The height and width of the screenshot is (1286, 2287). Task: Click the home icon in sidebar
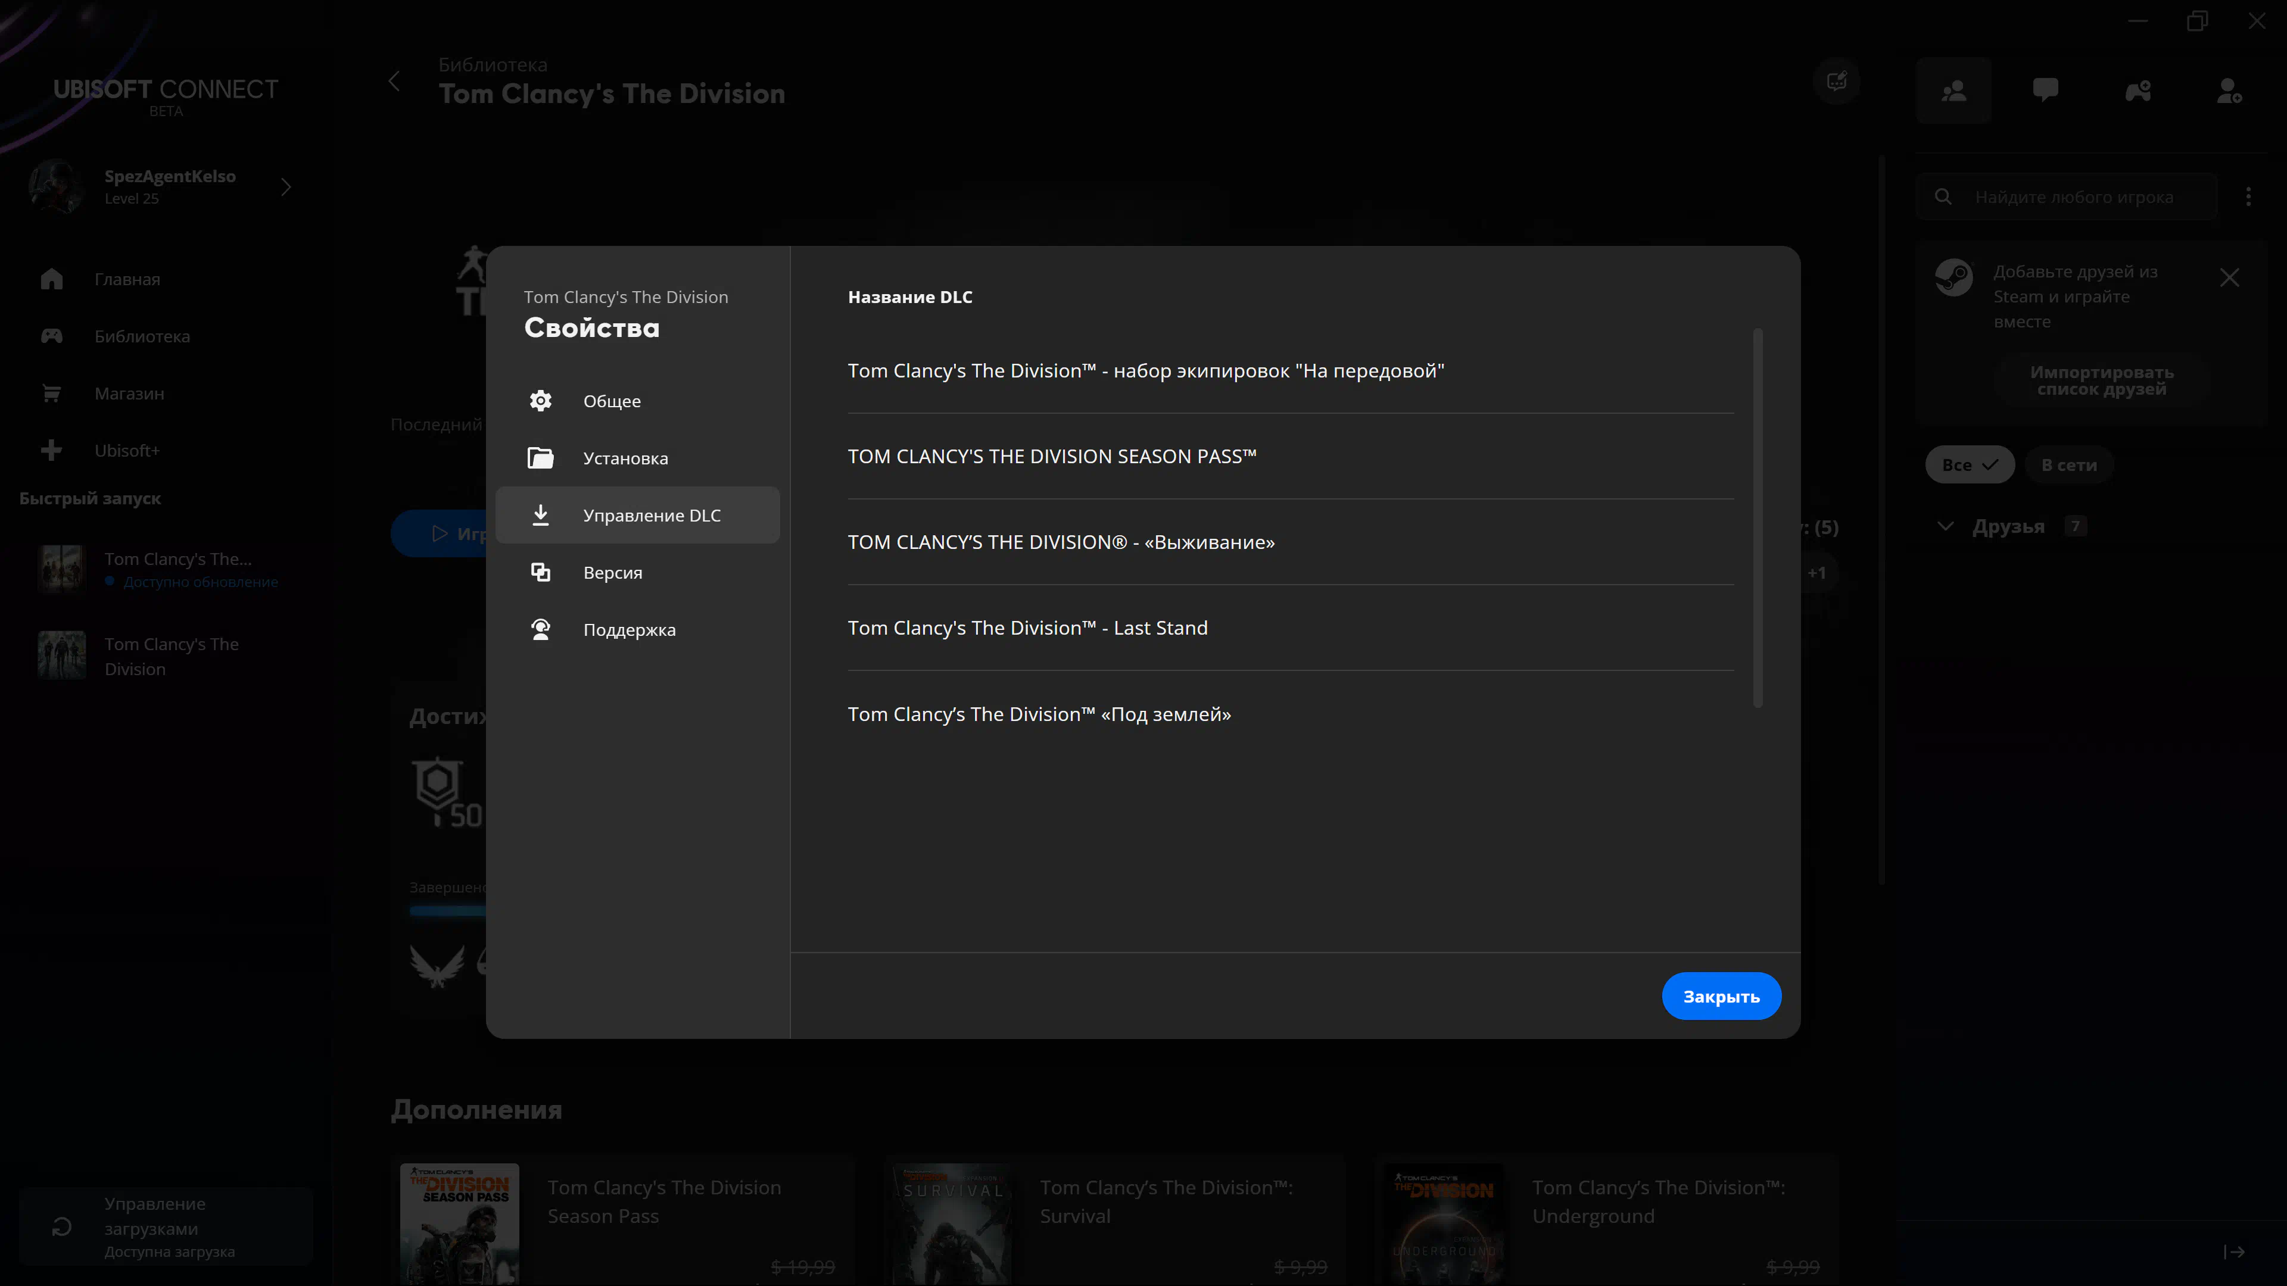click(51, 279)
